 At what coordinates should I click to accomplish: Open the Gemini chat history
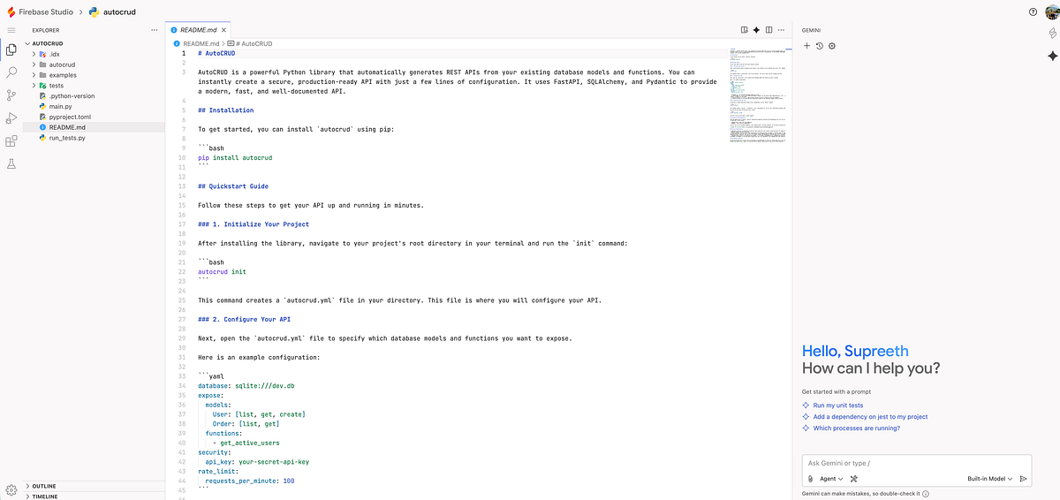tap(819, 46)
